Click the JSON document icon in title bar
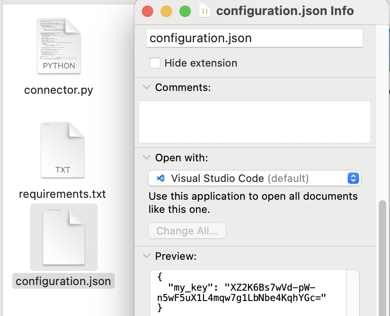 (205, 11)
